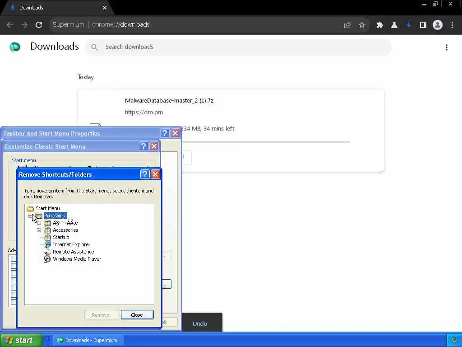Expand the Accessories folder node
The height and width of the screenshot is (347, 462).
pyautogui.click(x=39, y=230)
